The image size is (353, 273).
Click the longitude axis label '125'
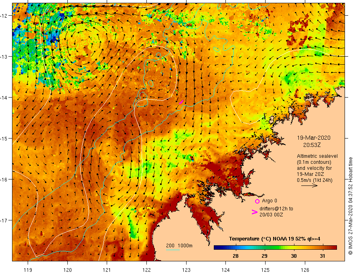265,270
